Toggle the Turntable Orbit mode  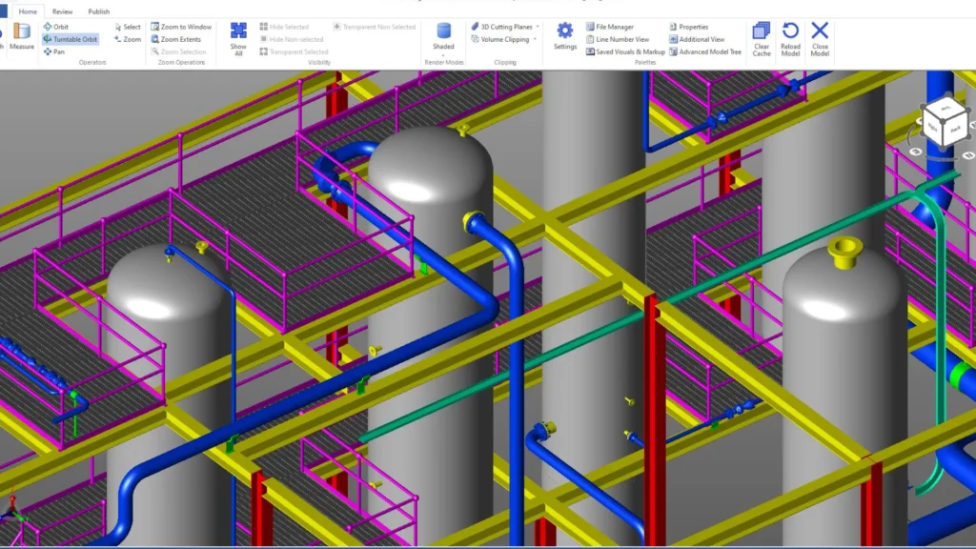tap(70, 39)
